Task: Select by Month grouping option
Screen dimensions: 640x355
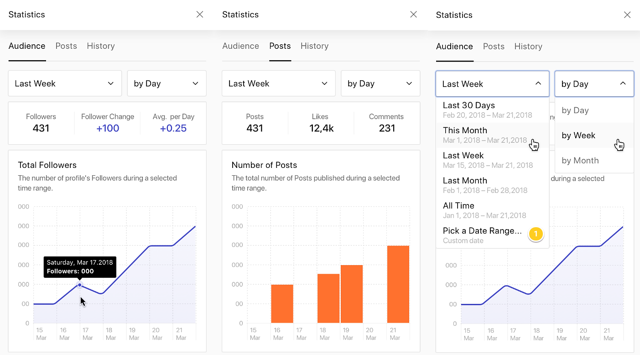Action: click(594, 161)
